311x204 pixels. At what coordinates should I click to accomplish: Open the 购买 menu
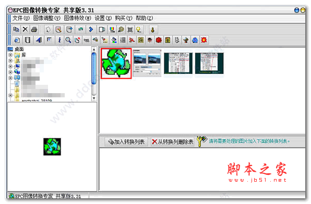click(x=123, y=18)
